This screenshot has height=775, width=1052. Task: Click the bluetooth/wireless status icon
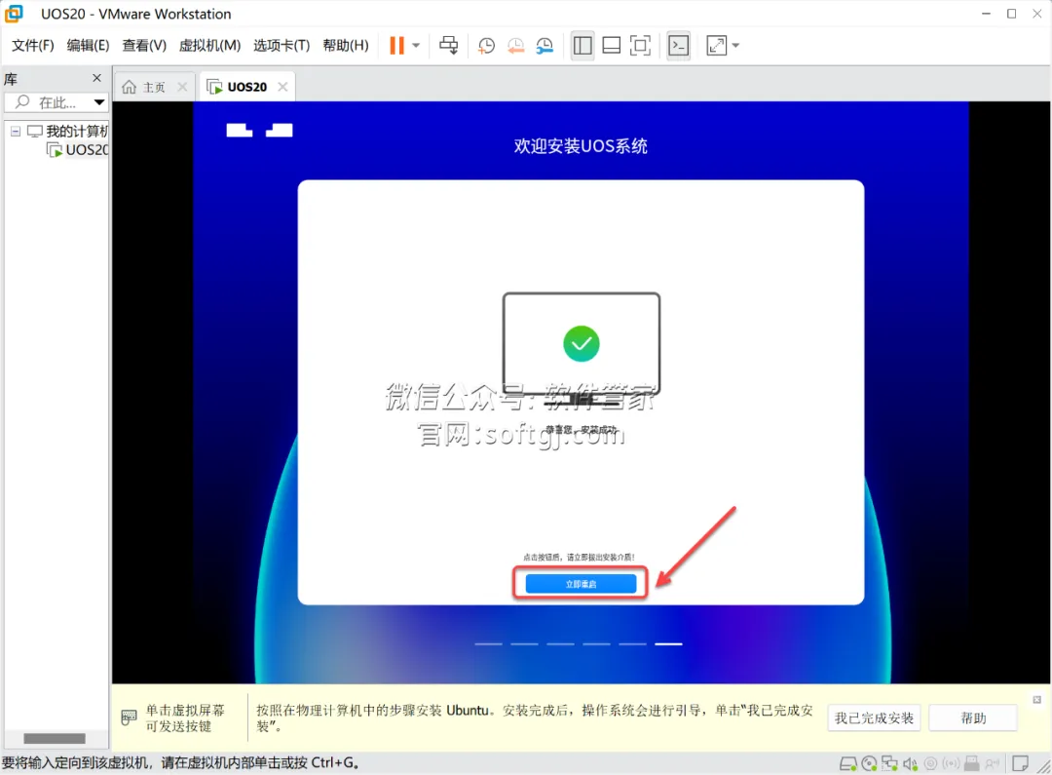click(x=951, y=763)
